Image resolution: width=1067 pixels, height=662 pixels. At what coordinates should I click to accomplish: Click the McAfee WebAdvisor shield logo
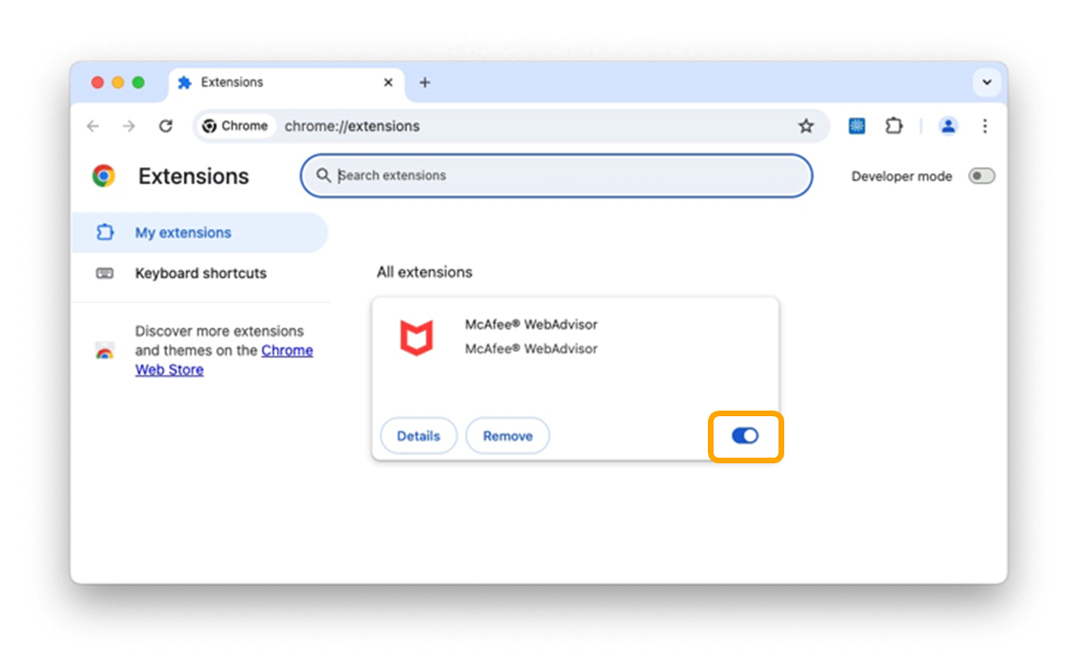(416, 338)
